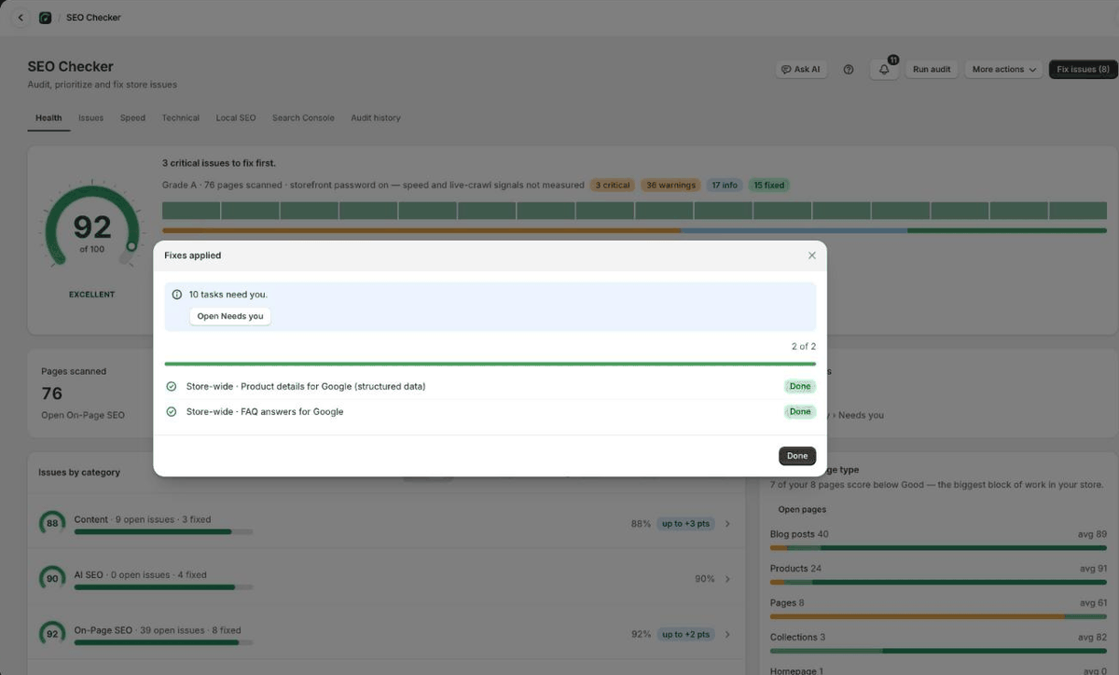Click the Open pages button
Screen dimensions: 1119x675
pyautogui.click(x=802, y=510)
